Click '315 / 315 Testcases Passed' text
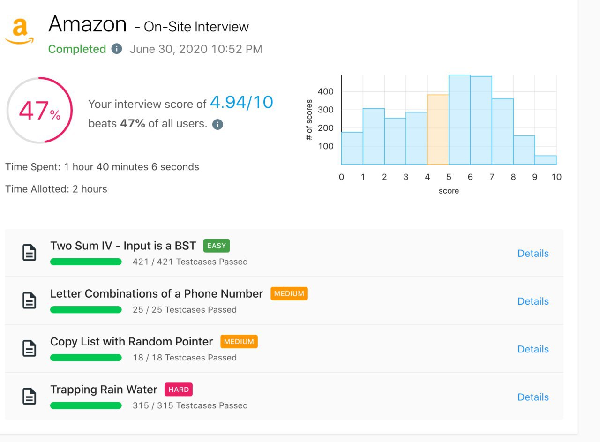This screenshot has width=600, height=442. coord(190,405)
